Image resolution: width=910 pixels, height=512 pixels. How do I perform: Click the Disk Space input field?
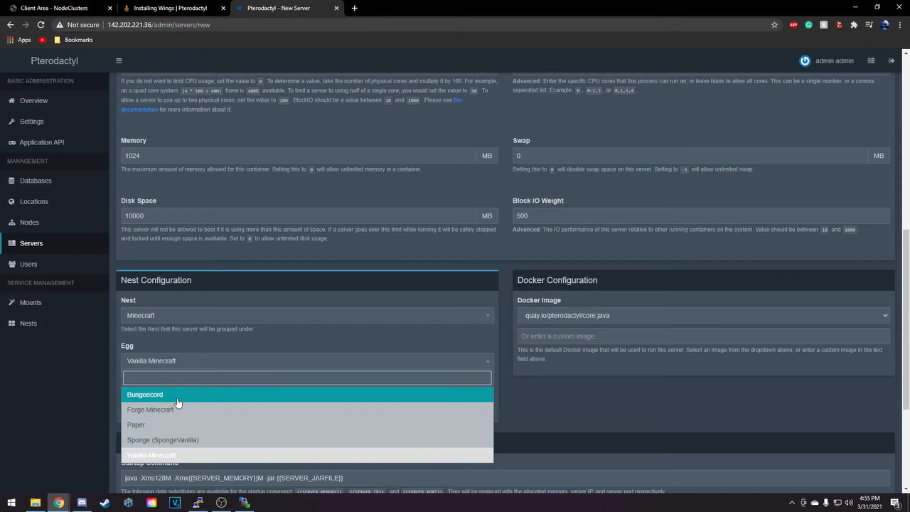pyautogui.click(x=298, y=215)
